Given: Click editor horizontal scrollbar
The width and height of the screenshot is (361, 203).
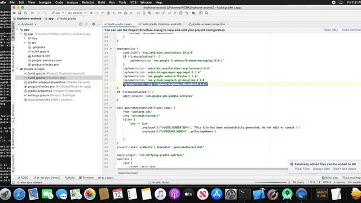Looking at the screenshot, I should (x=202, y=169).
